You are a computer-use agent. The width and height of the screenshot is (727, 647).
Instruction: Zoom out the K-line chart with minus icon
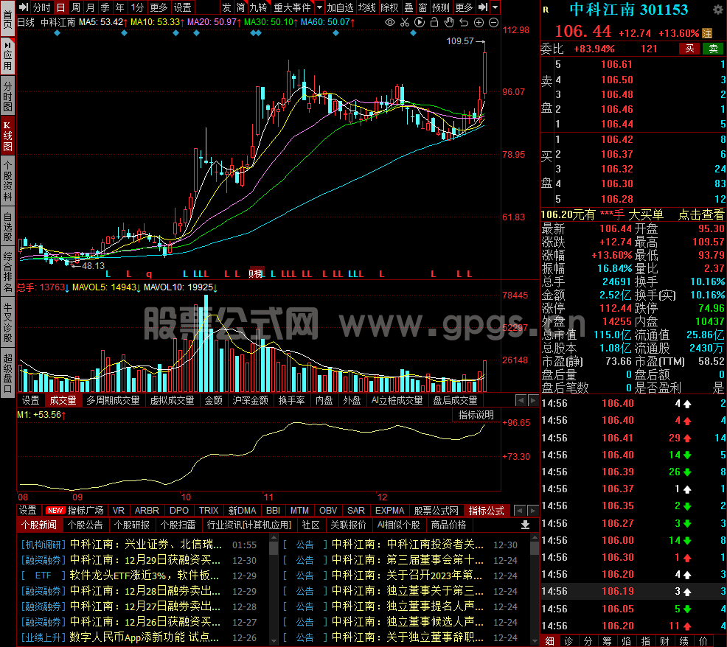[x=494, y=22]
